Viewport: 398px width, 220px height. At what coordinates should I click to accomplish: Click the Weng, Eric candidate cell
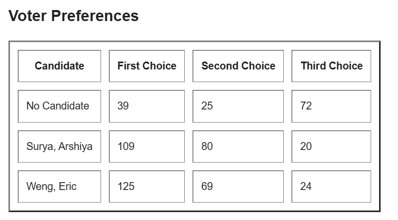[x=59, y=186]
